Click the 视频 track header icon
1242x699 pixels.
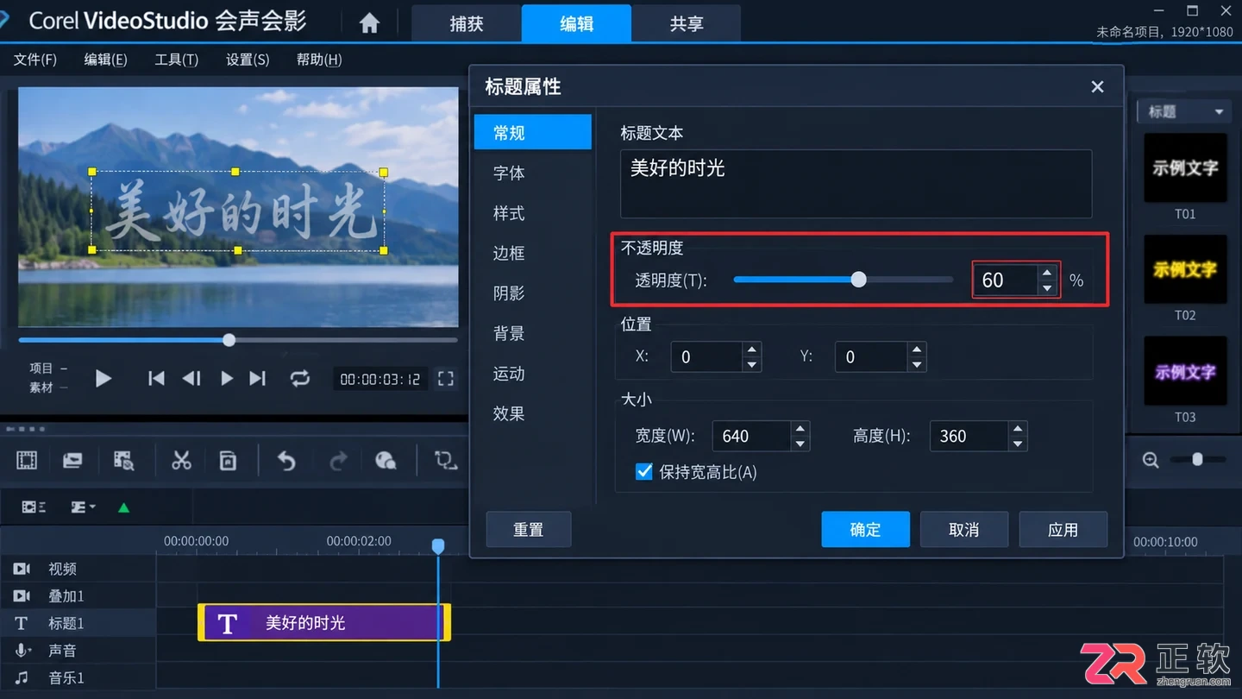coord(22,569)
